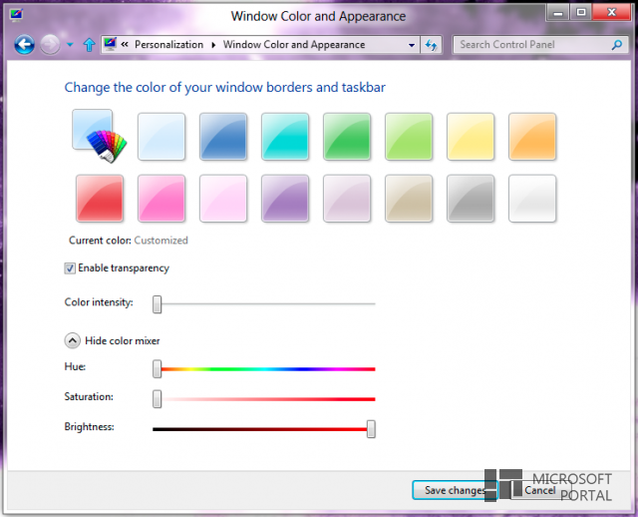Screen dimensions: 638x517
Task: Go back with the Back arrow
Action: (24, 44)
